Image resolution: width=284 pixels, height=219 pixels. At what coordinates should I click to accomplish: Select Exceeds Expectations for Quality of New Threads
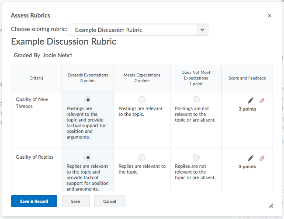pos(88,100)
